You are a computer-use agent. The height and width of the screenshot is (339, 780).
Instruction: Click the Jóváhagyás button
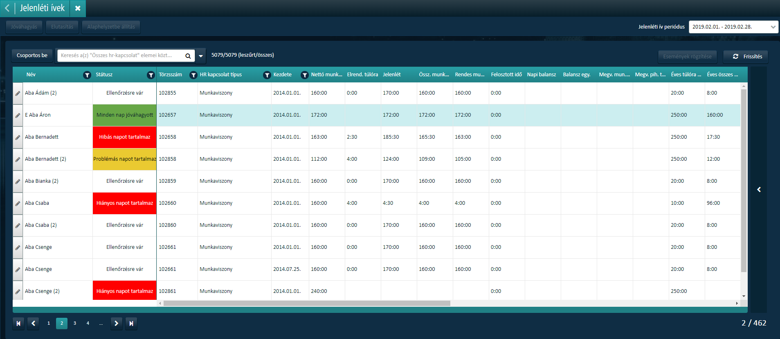[24, 27]
